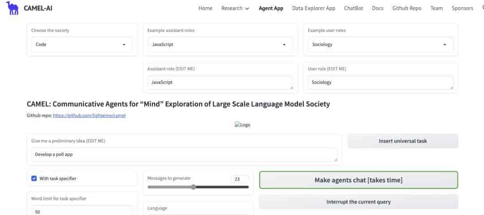Click the Word limit for task specifier label
This screenshot has height=215, width=484.
point(59,199)
